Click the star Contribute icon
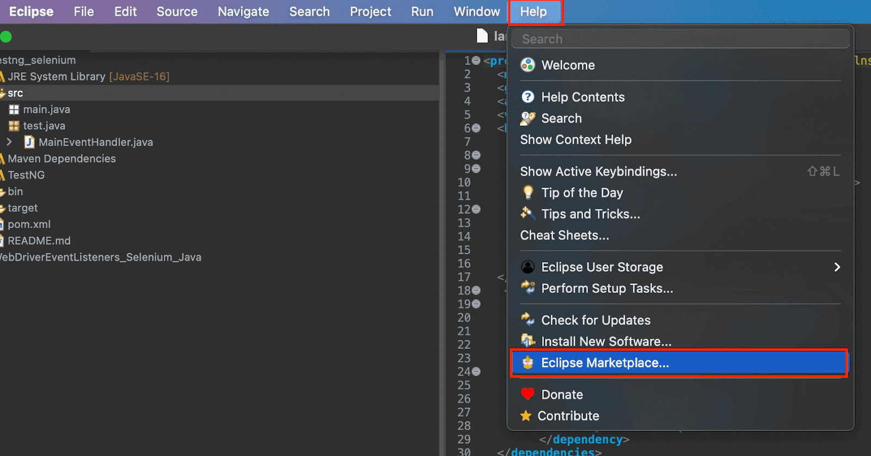Image resolution: width=871 pixels, height=456 pixels. coord(526,416)
